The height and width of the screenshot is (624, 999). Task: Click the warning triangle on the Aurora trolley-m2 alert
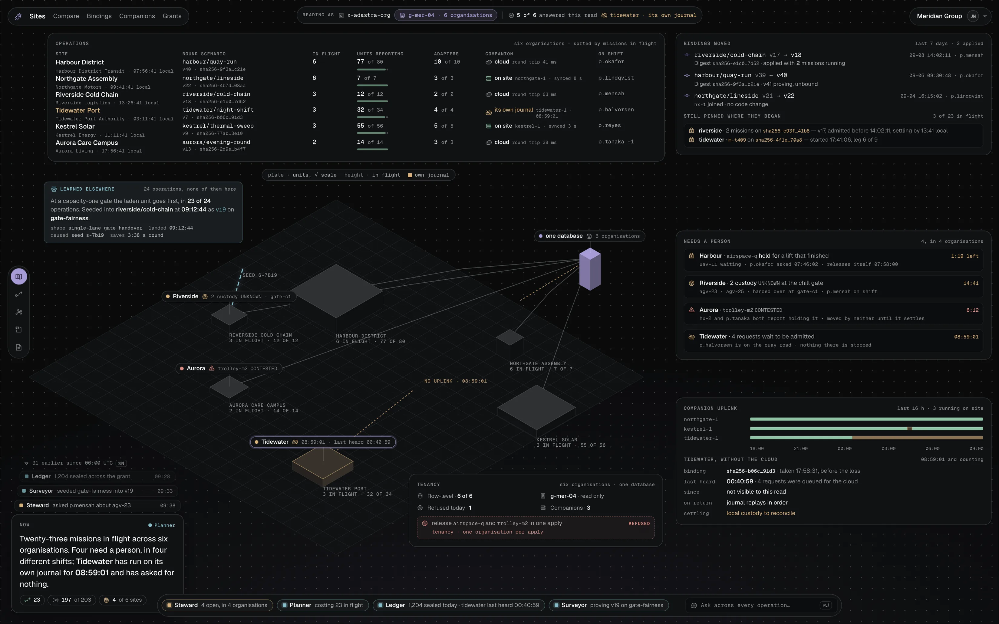point(691,310)
